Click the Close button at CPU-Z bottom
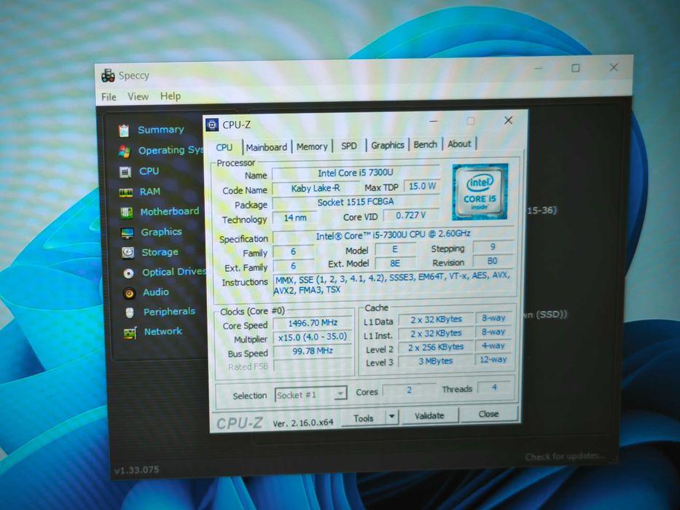This screenshot has height=510, width=680. (488, 414)
